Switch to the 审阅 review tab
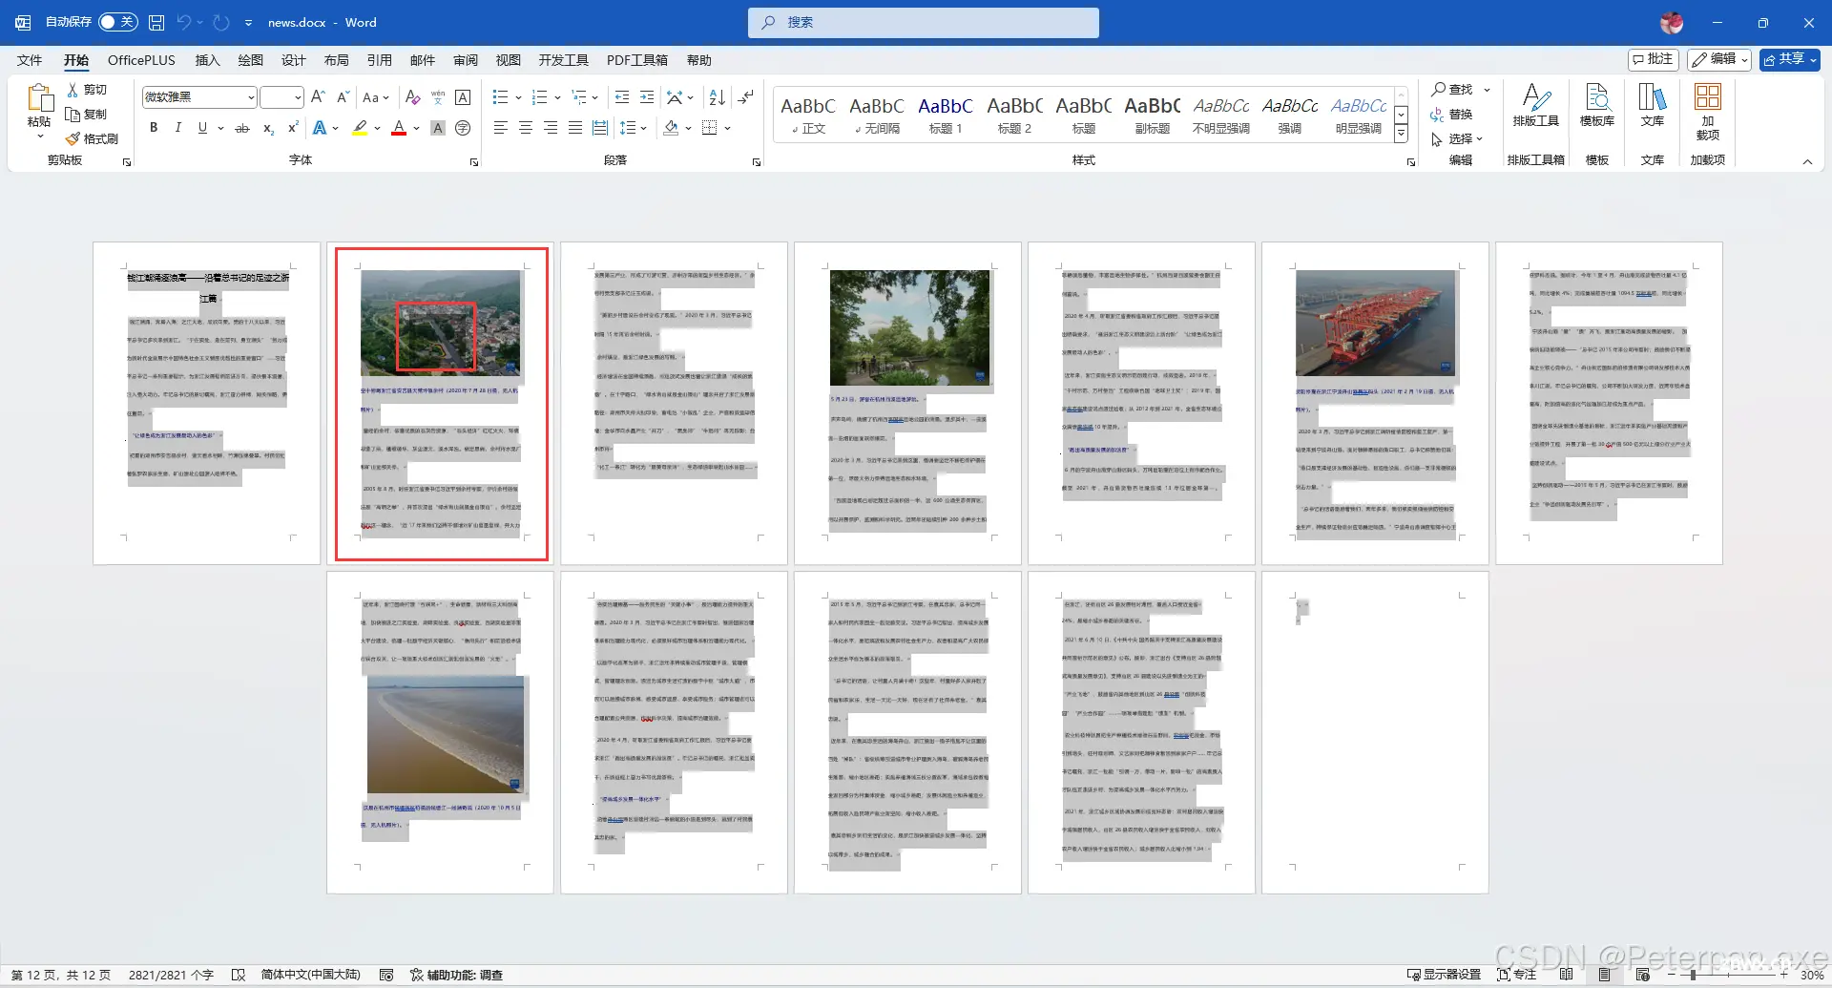Screen dimensions: 1832x988 (x=466, y=60)
